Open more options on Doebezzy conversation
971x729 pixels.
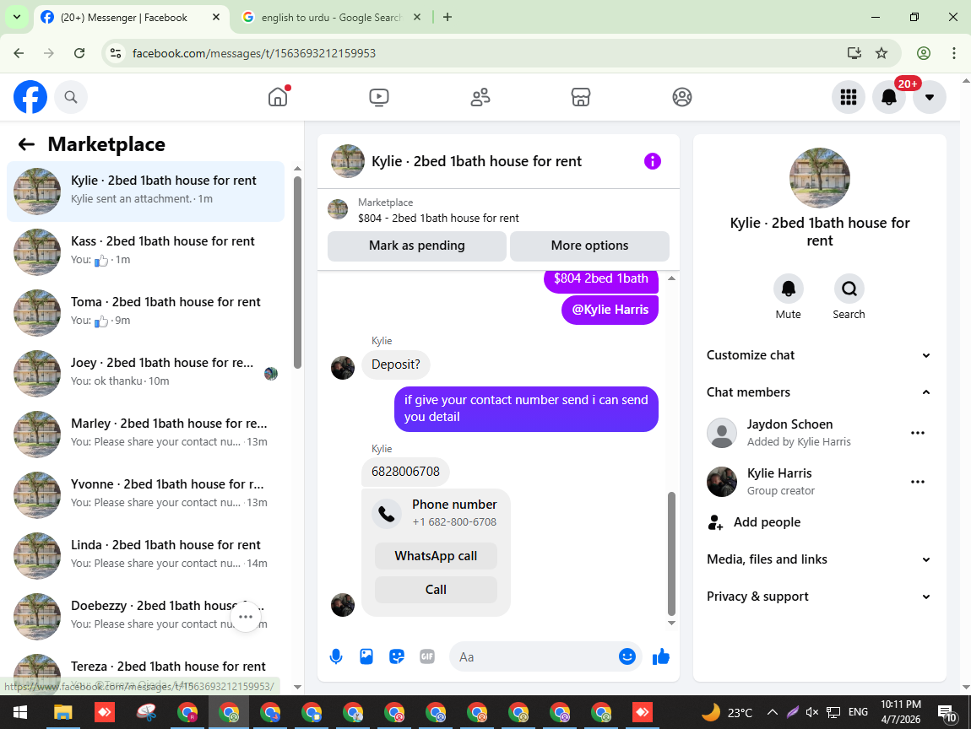[x=246, y=617]
